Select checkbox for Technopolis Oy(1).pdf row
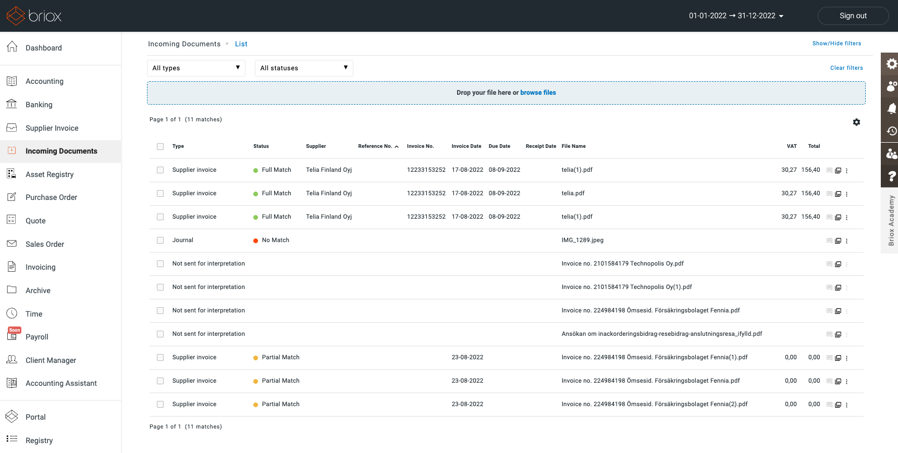 tap(160, 287)
